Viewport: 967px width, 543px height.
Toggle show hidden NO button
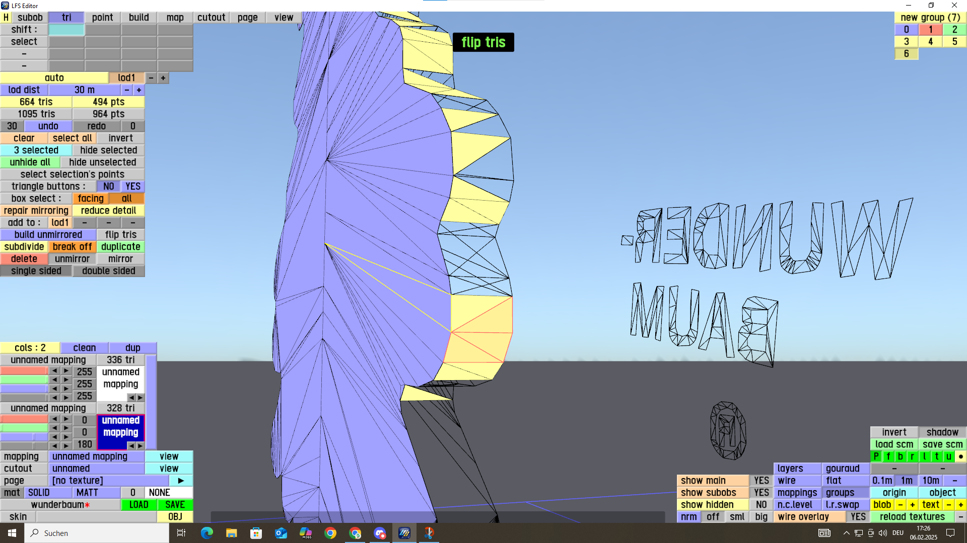[x=761, y=505]
